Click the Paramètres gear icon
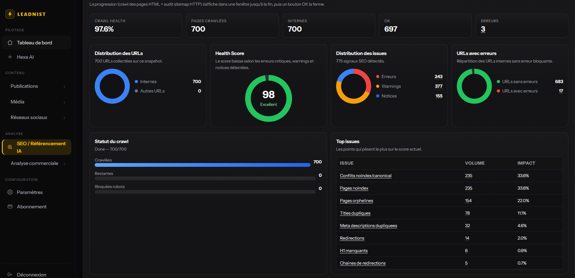Screen dimensions: 575x278 coord(10,192)
